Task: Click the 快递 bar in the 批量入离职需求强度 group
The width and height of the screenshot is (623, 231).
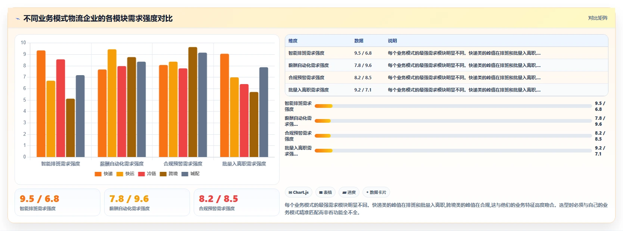Action: point(224,105)
